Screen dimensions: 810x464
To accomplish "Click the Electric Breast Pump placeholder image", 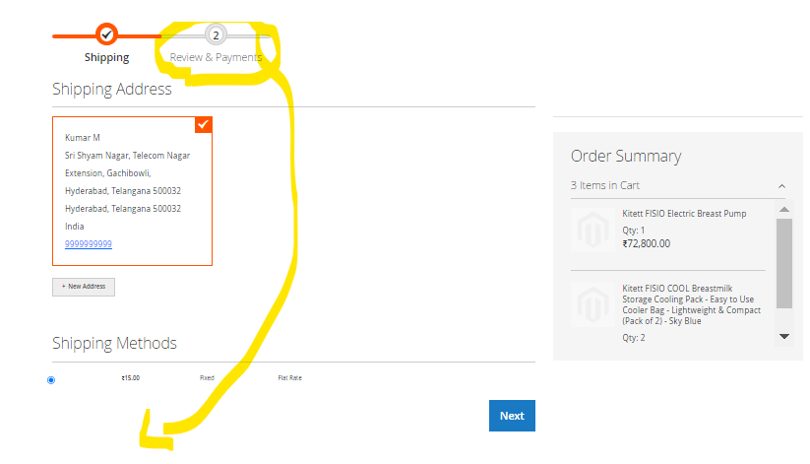I will pyautogui.click(x=592, y=230).
